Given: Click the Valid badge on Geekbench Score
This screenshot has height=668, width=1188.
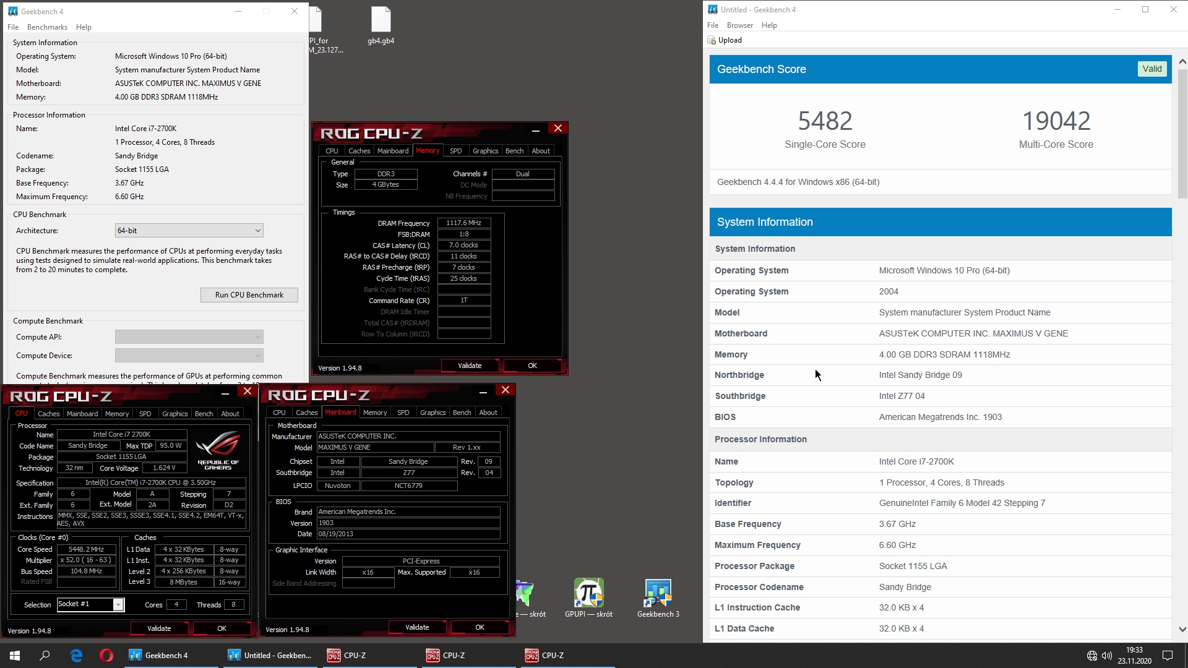Looking at the screenshot, I should tap(1152, 69).
